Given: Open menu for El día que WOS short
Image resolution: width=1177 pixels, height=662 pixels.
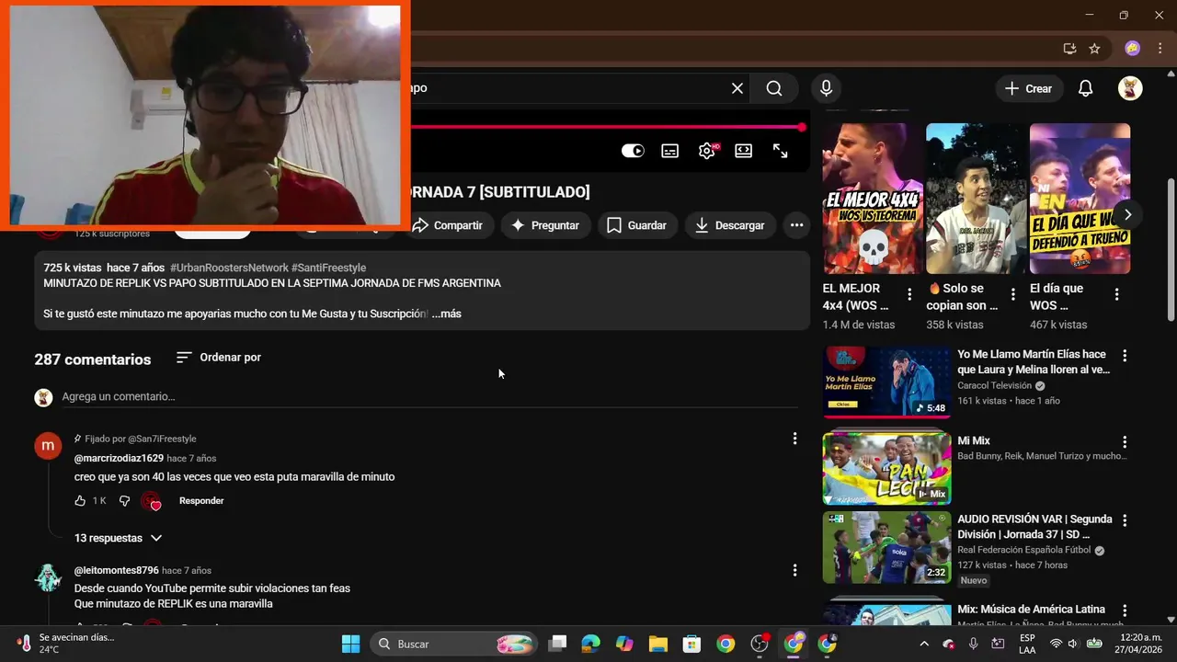Looking at the screenshot, I should 1117,295.
